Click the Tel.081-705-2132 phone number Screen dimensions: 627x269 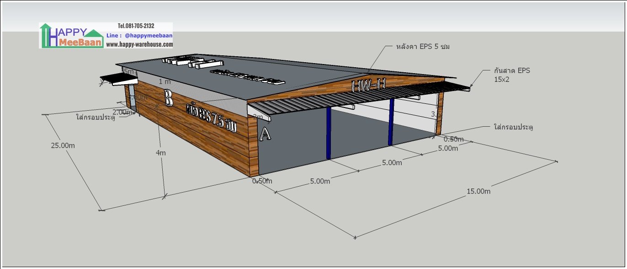(136, 26)
